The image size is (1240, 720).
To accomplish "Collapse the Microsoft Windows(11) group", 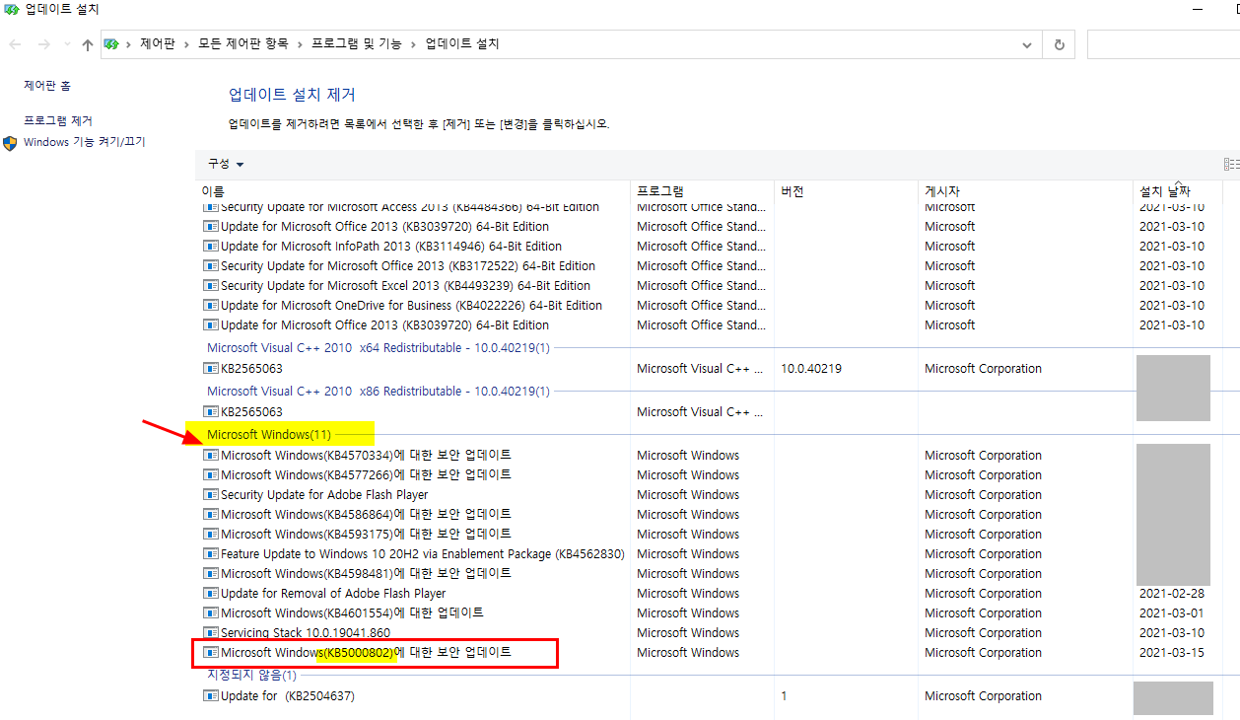I will [x=269, y=434].
